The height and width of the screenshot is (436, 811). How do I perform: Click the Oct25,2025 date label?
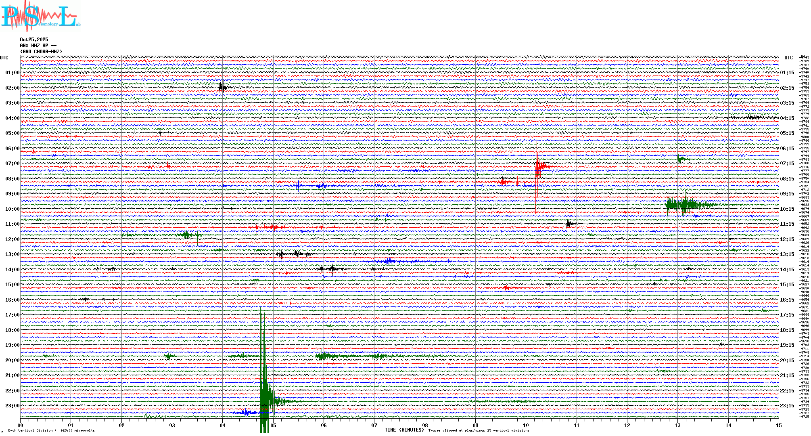point(34,40)
